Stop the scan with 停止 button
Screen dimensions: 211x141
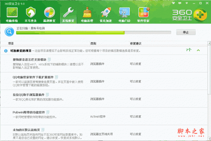(186, 32)
